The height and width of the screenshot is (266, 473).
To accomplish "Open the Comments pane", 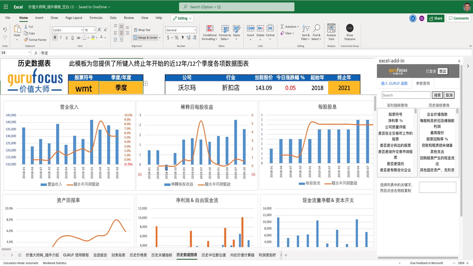I will 459,18.
